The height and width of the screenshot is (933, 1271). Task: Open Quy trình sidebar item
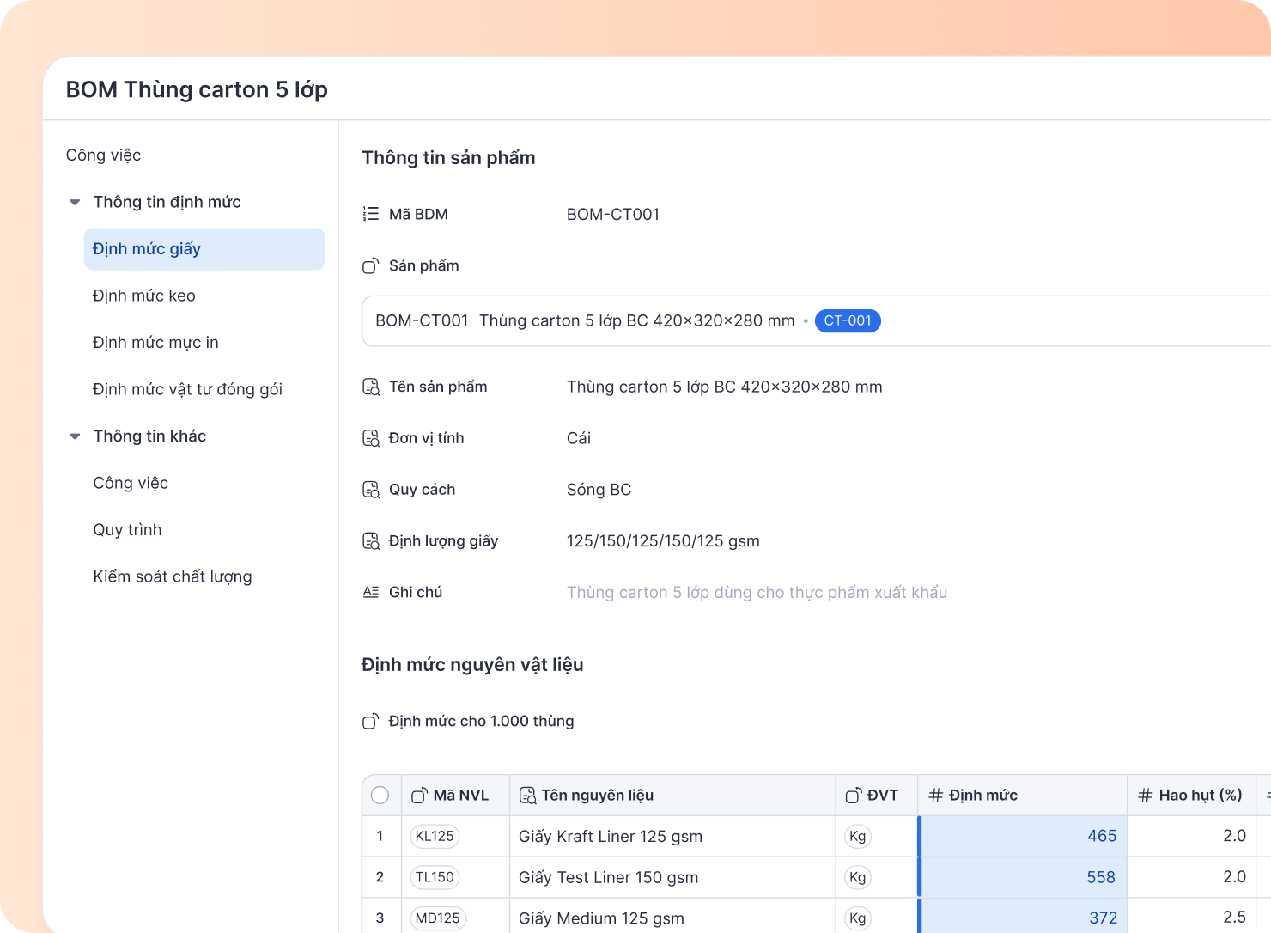pos(127,530)
